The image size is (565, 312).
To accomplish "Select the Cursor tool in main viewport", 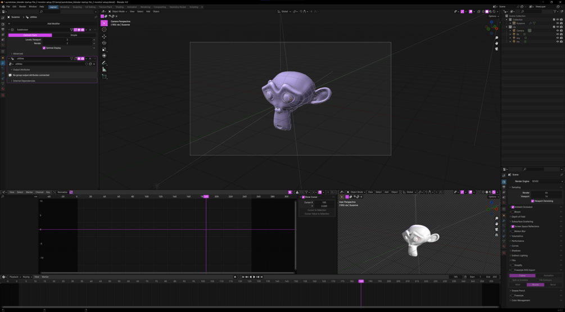I will [104, 30].
